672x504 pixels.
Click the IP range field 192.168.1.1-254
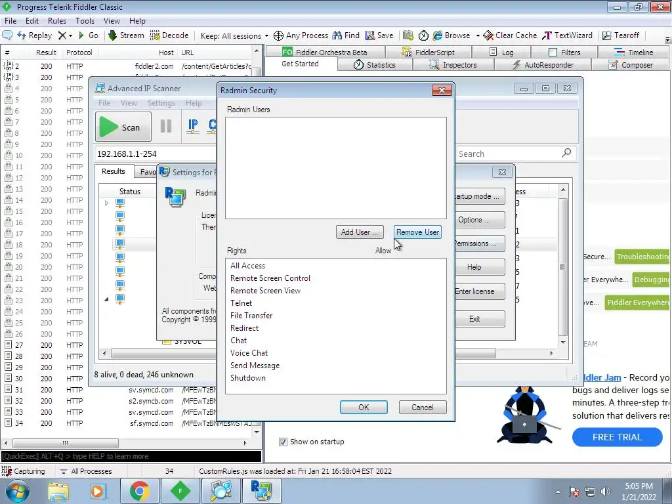(156, 154)
